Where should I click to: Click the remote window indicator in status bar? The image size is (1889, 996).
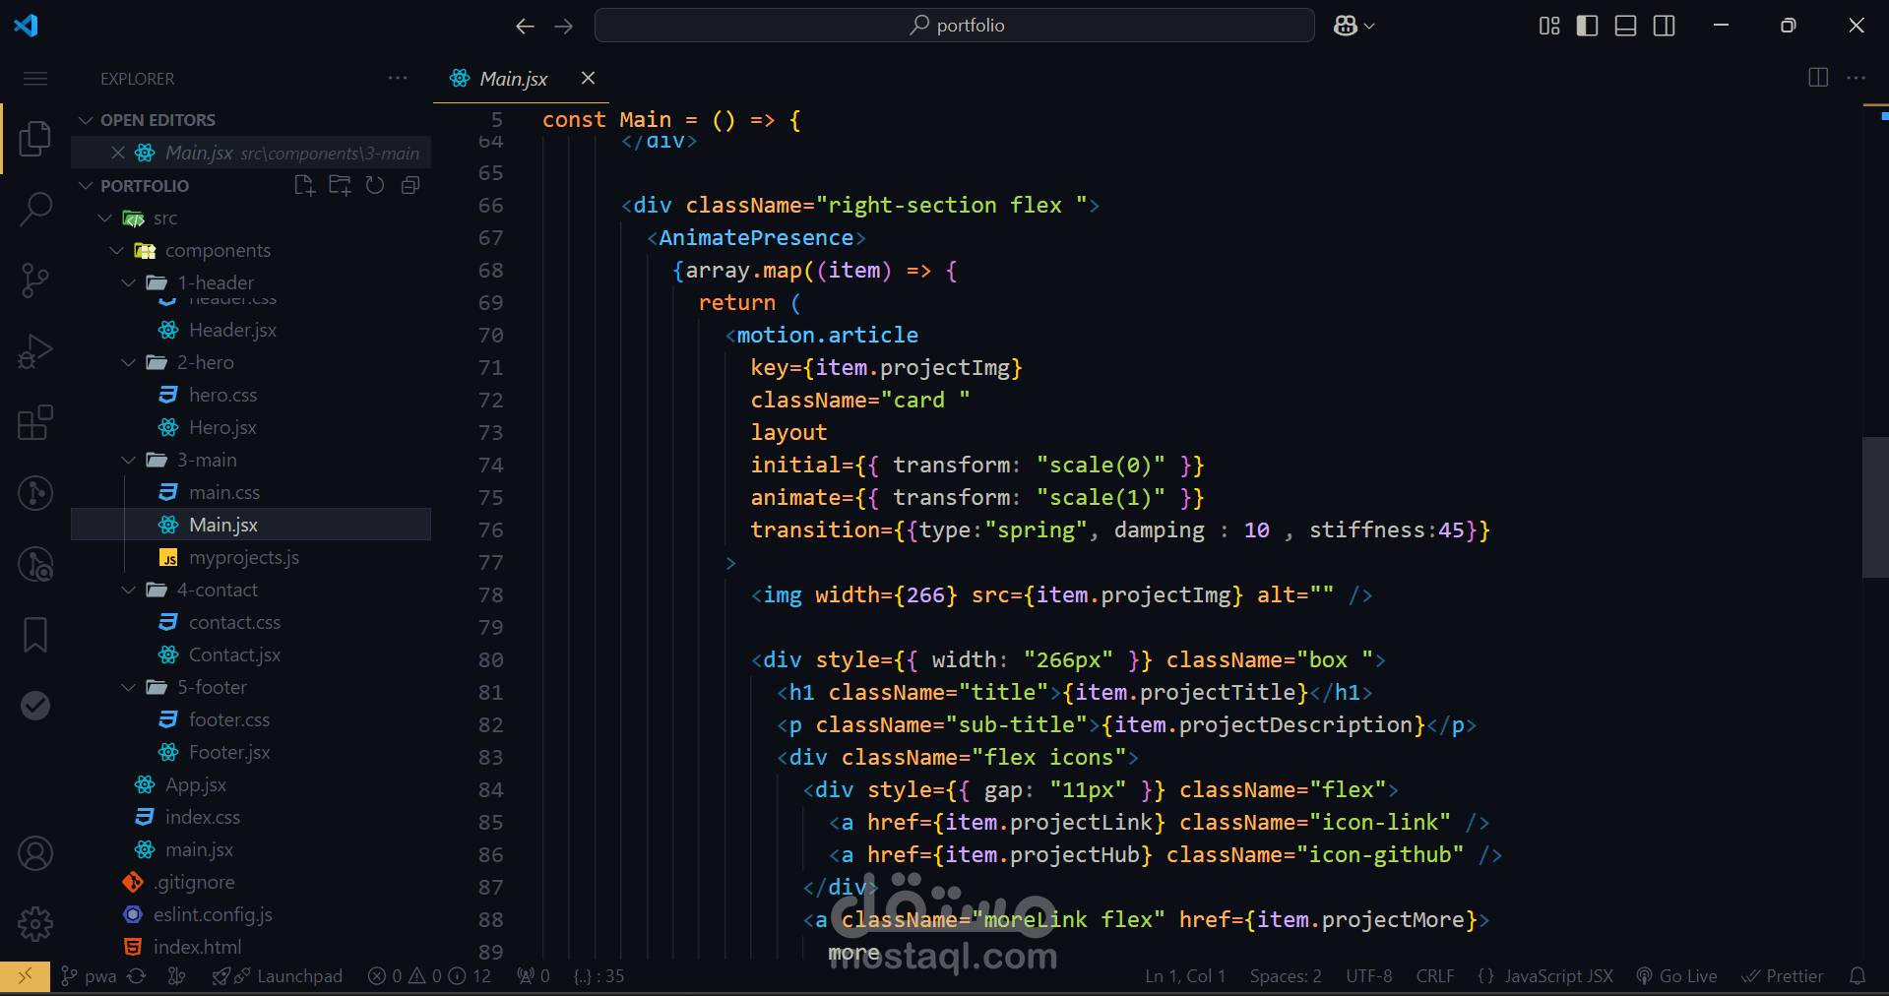point(26,976)
